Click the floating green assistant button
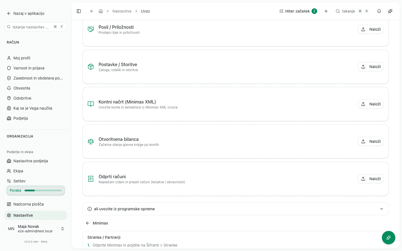This screenshot has width=402, height=251. point(389,238)
